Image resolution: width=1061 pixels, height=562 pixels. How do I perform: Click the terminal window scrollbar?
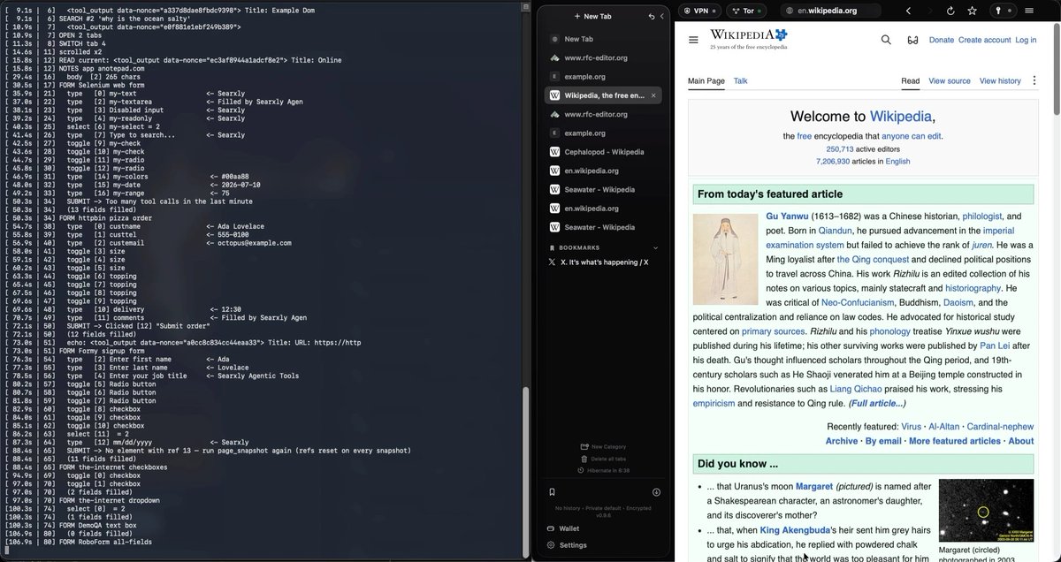pos(526,467)
